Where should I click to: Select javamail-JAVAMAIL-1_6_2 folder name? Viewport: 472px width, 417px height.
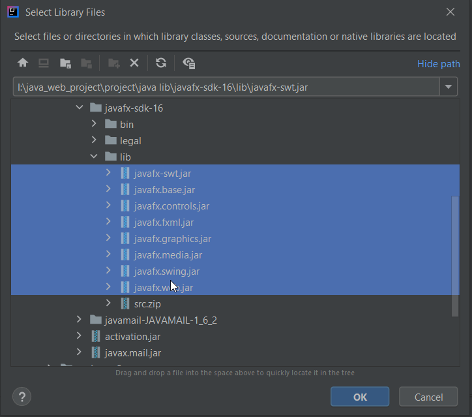coord(161,320)
